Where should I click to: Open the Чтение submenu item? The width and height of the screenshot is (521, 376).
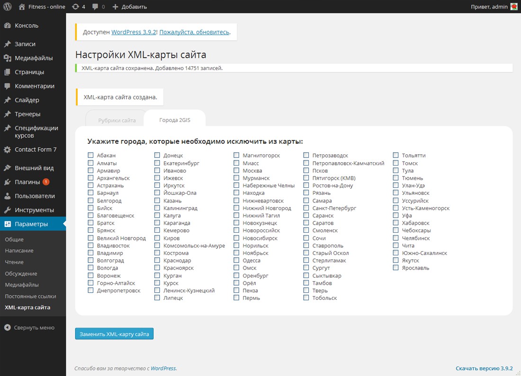click(x=14, y=262)
